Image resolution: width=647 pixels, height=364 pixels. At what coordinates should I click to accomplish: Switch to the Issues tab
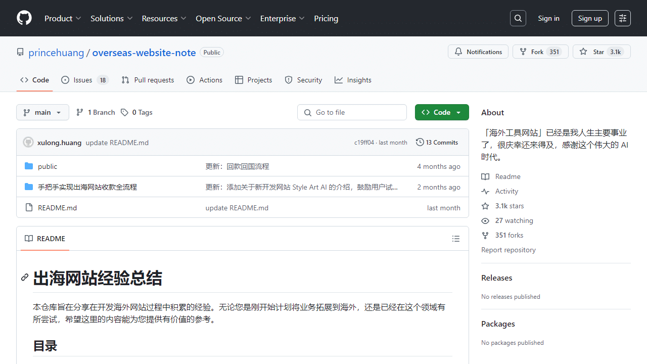coord(85,80)
